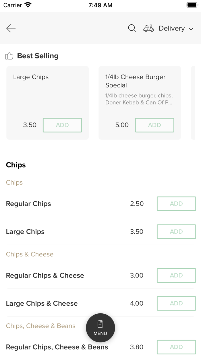This screenshot has height=357, width=201.
Task: Expand the Delivery options dropdown
Action: [172, 28]
